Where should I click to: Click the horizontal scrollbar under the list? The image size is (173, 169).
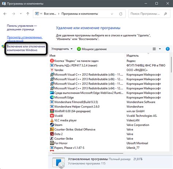88,153
